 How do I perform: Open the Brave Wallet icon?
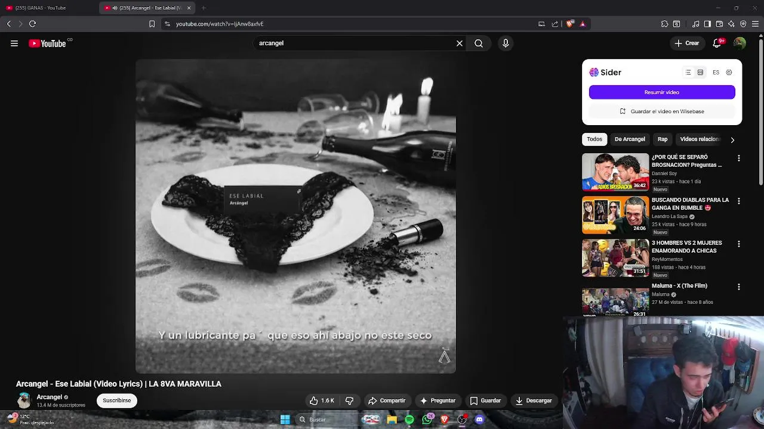pyautogui.click(x=719, y=24)
